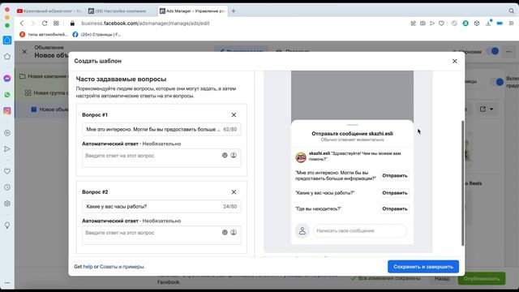Click the Вопрос #2 automatic answer field
519x292 pixels.
click(161, 235)
